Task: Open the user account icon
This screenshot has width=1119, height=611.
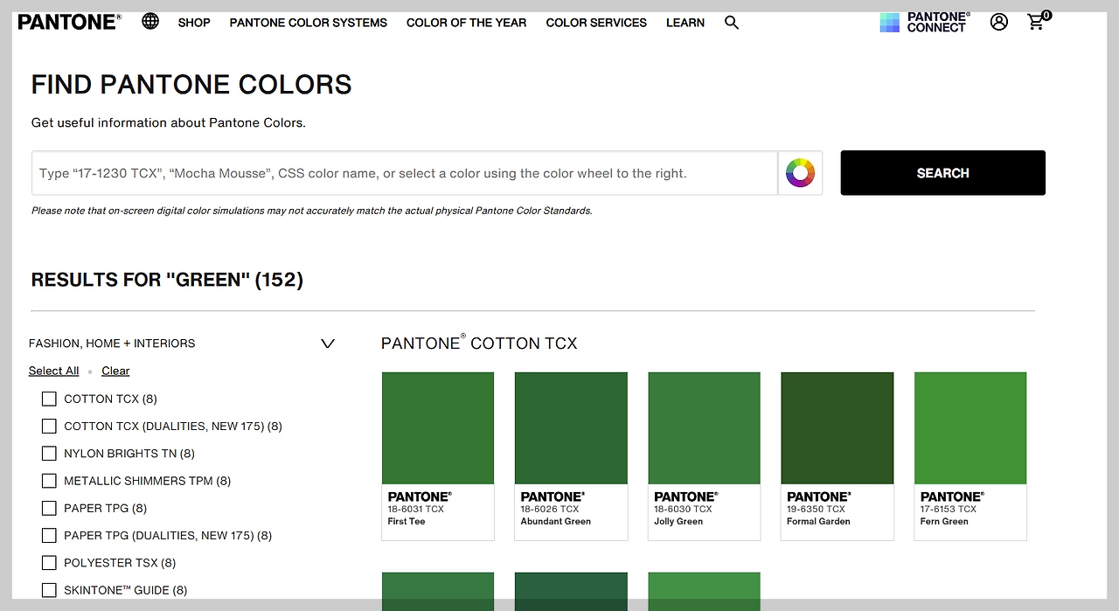Action: point(999,22)
